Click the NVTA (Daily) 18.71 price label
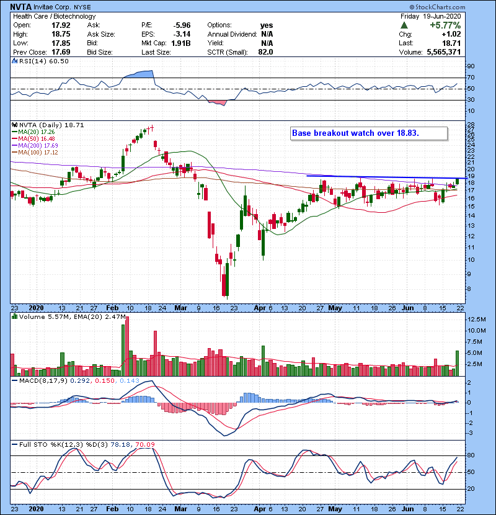496x515 pixels. (51, 125)
